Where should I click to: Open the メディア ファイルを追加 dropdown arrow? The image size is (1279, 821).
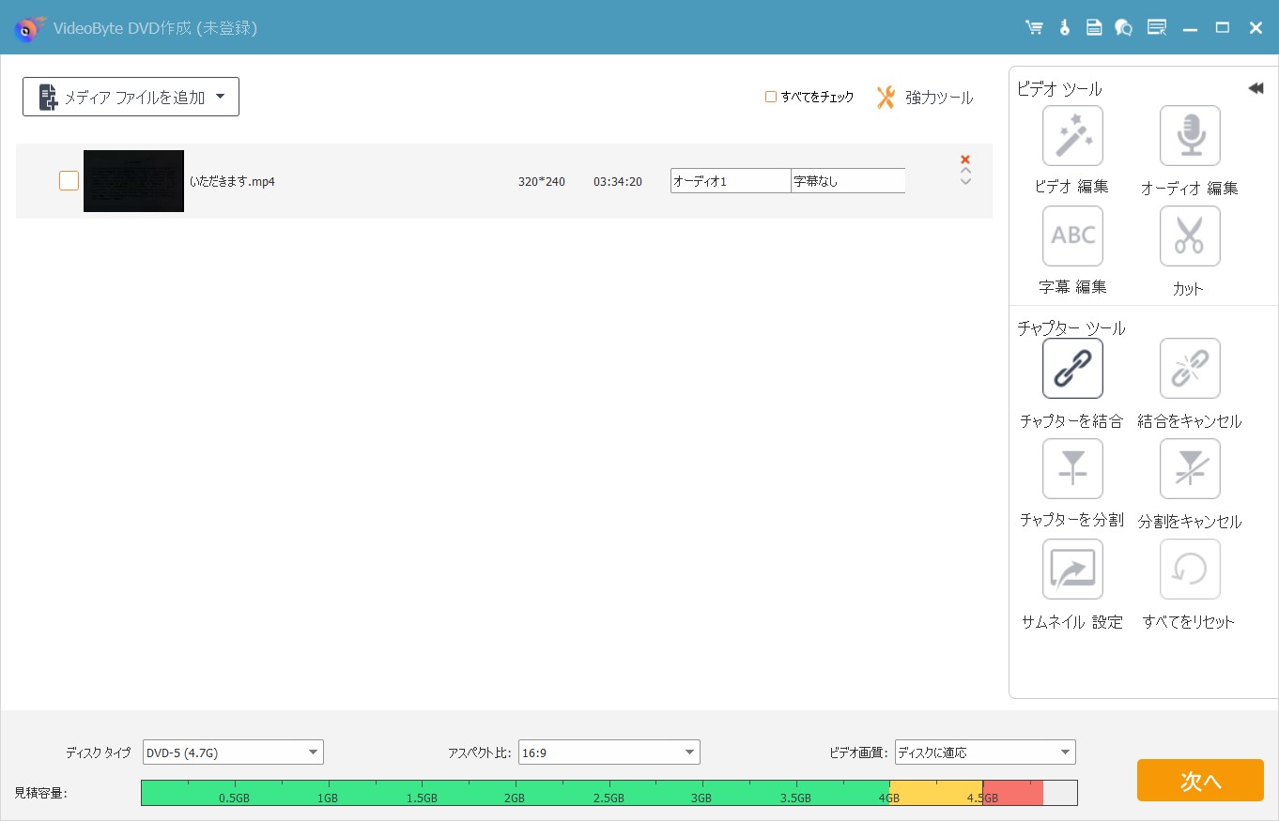coord(220,97)
